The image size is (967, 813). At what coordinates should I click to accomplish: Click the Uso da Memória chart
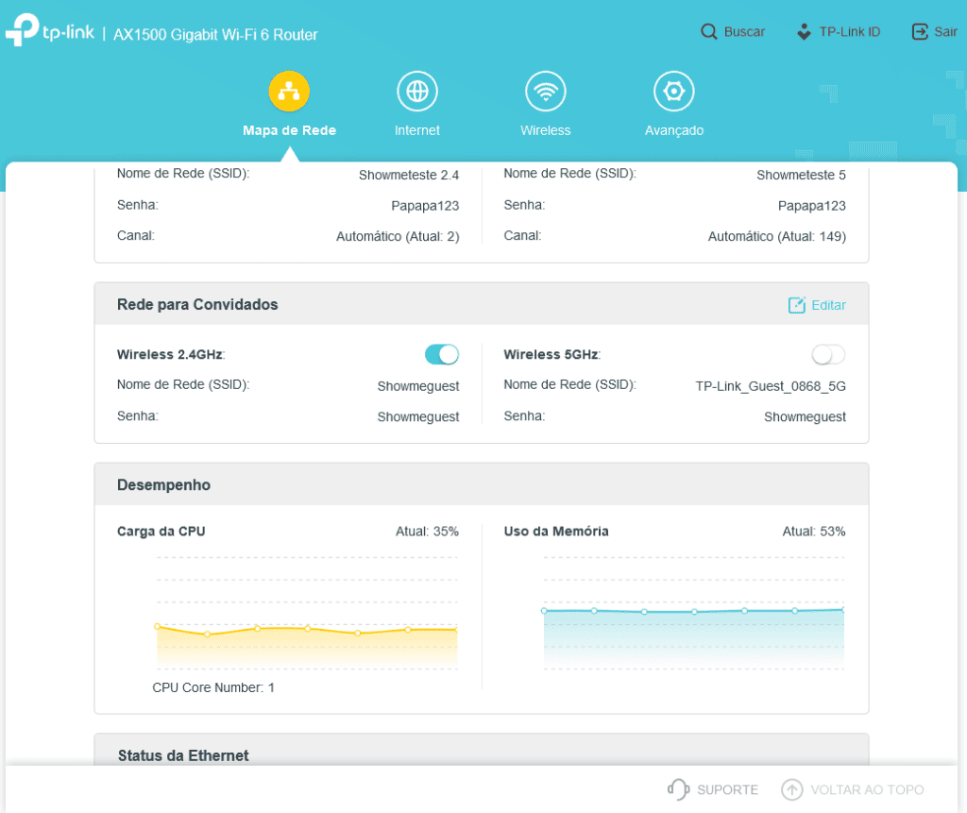[693, 623]
